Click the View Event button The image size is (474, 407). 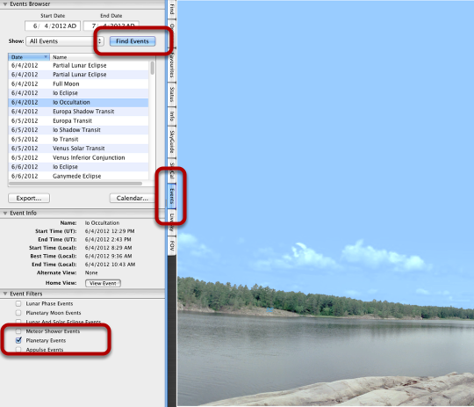[x=103, y=283]
